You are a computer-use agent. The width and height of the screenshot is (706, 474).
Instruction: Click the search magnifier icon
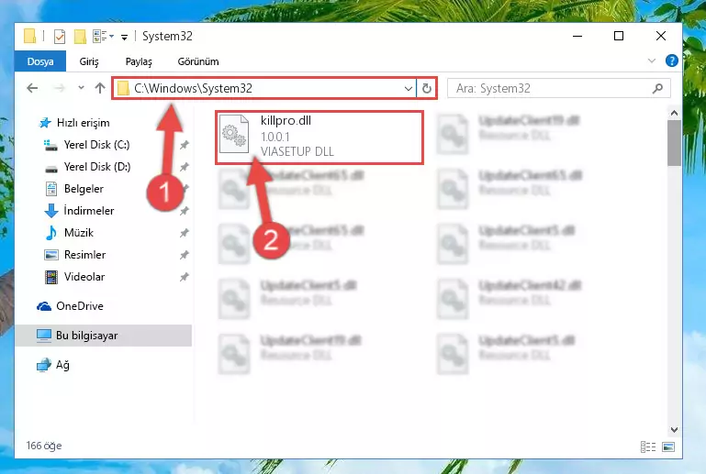(657, 89)
